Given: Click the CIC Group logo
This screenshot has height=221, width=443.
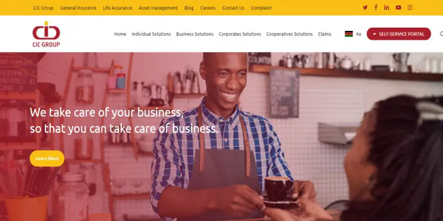Looking at the screenshot, I should point(46,34).
